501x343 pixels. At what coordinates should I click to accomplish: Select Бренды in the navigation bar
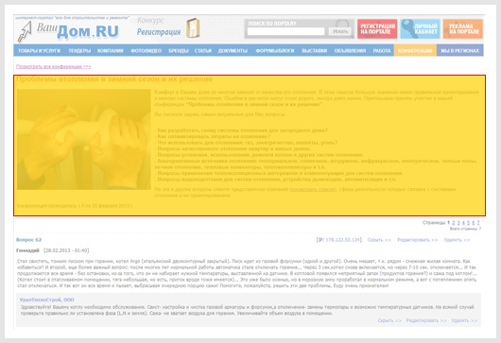point(179,50)
